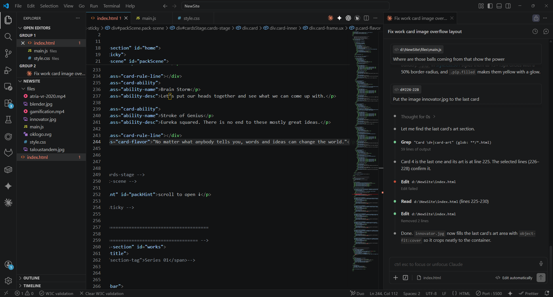Screen dimensions: 553x297
Task: Open Source Control view
Action: pyautogui.click(x=8, y=53)
